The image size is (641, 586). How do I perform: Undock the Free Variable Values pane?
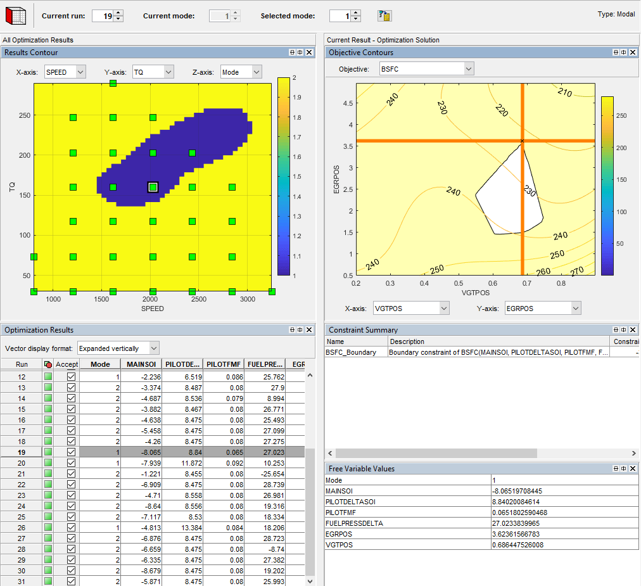tap(624, 468)
